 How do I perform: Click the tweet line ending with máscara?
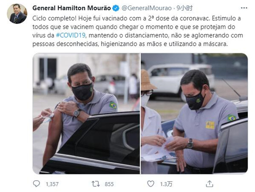(x=130, y=44)
